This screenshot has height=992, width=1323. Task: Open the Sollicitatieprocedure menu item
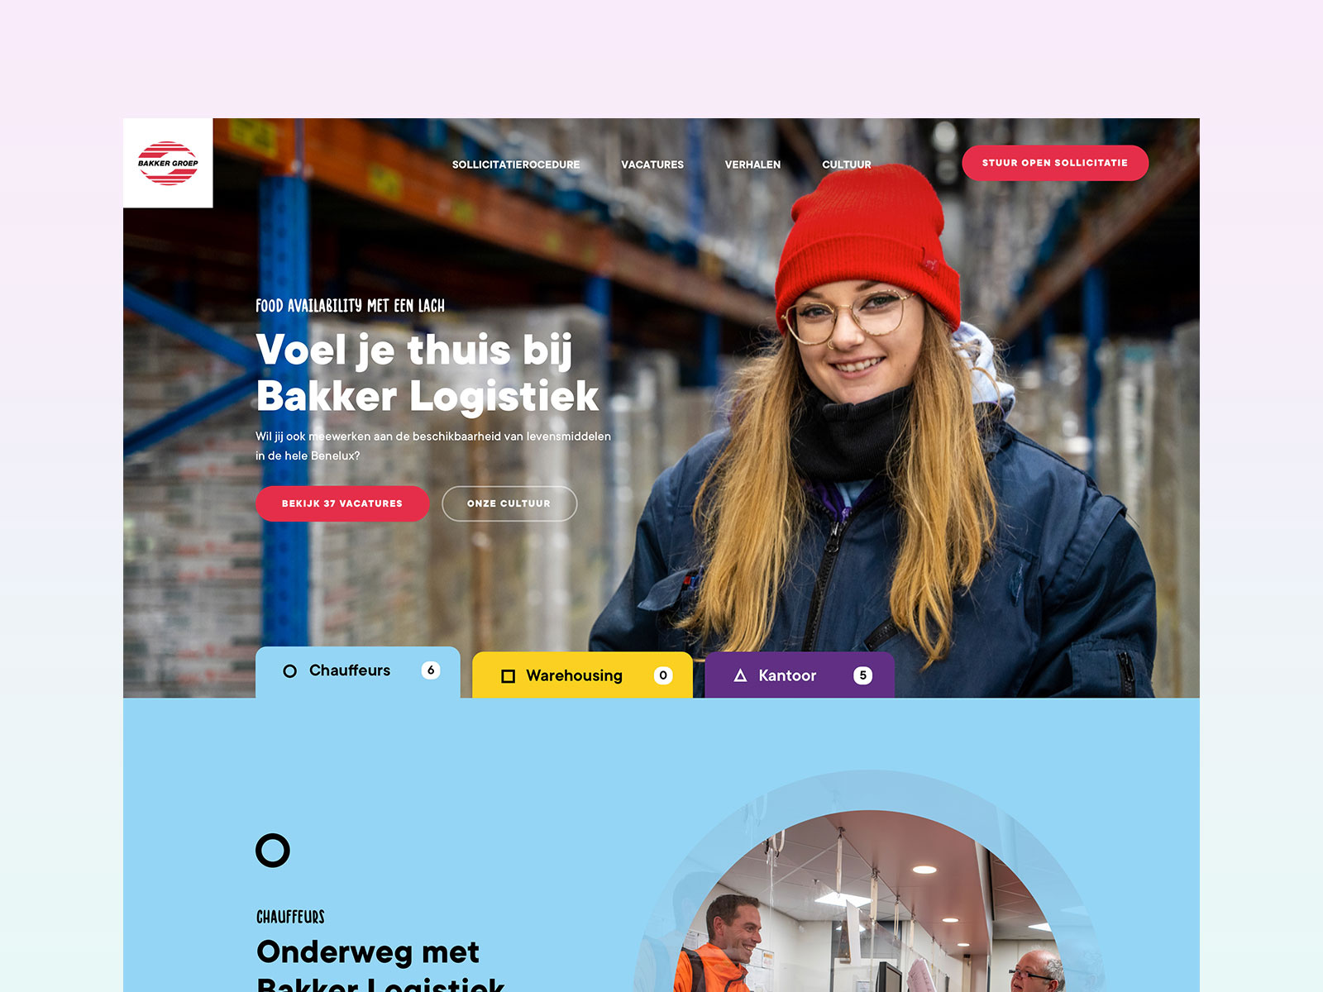[516, 165]
